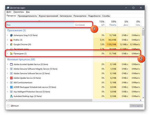The width and height of the screenshot is (150, 115).
Task: Click the horizontal scrollbar thumb
Action: coord(50,100)
